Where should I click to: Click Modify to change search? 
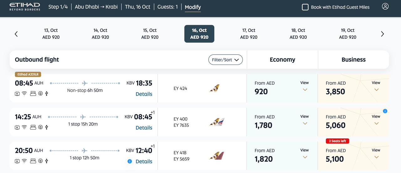pos(193,7)
